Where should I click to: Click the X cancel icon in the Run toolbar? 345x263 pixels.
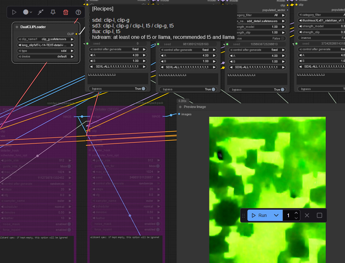click(307, 215)
